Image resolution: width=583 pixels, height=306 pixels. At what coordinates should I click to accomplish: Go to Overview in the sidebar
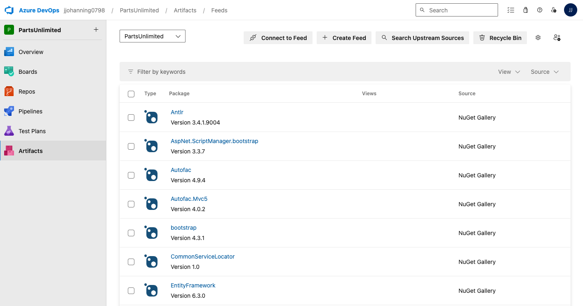30,52
